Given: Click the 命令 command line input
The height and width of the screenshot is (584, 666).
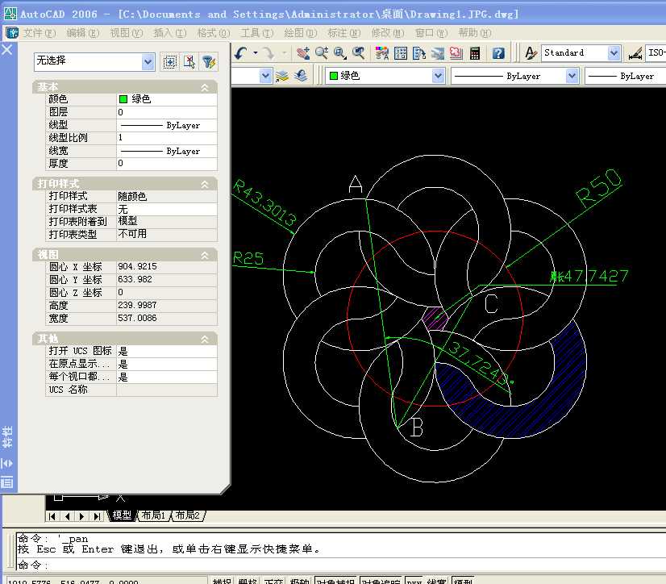Looking at the screenshot, I should (x=339, y=565).
